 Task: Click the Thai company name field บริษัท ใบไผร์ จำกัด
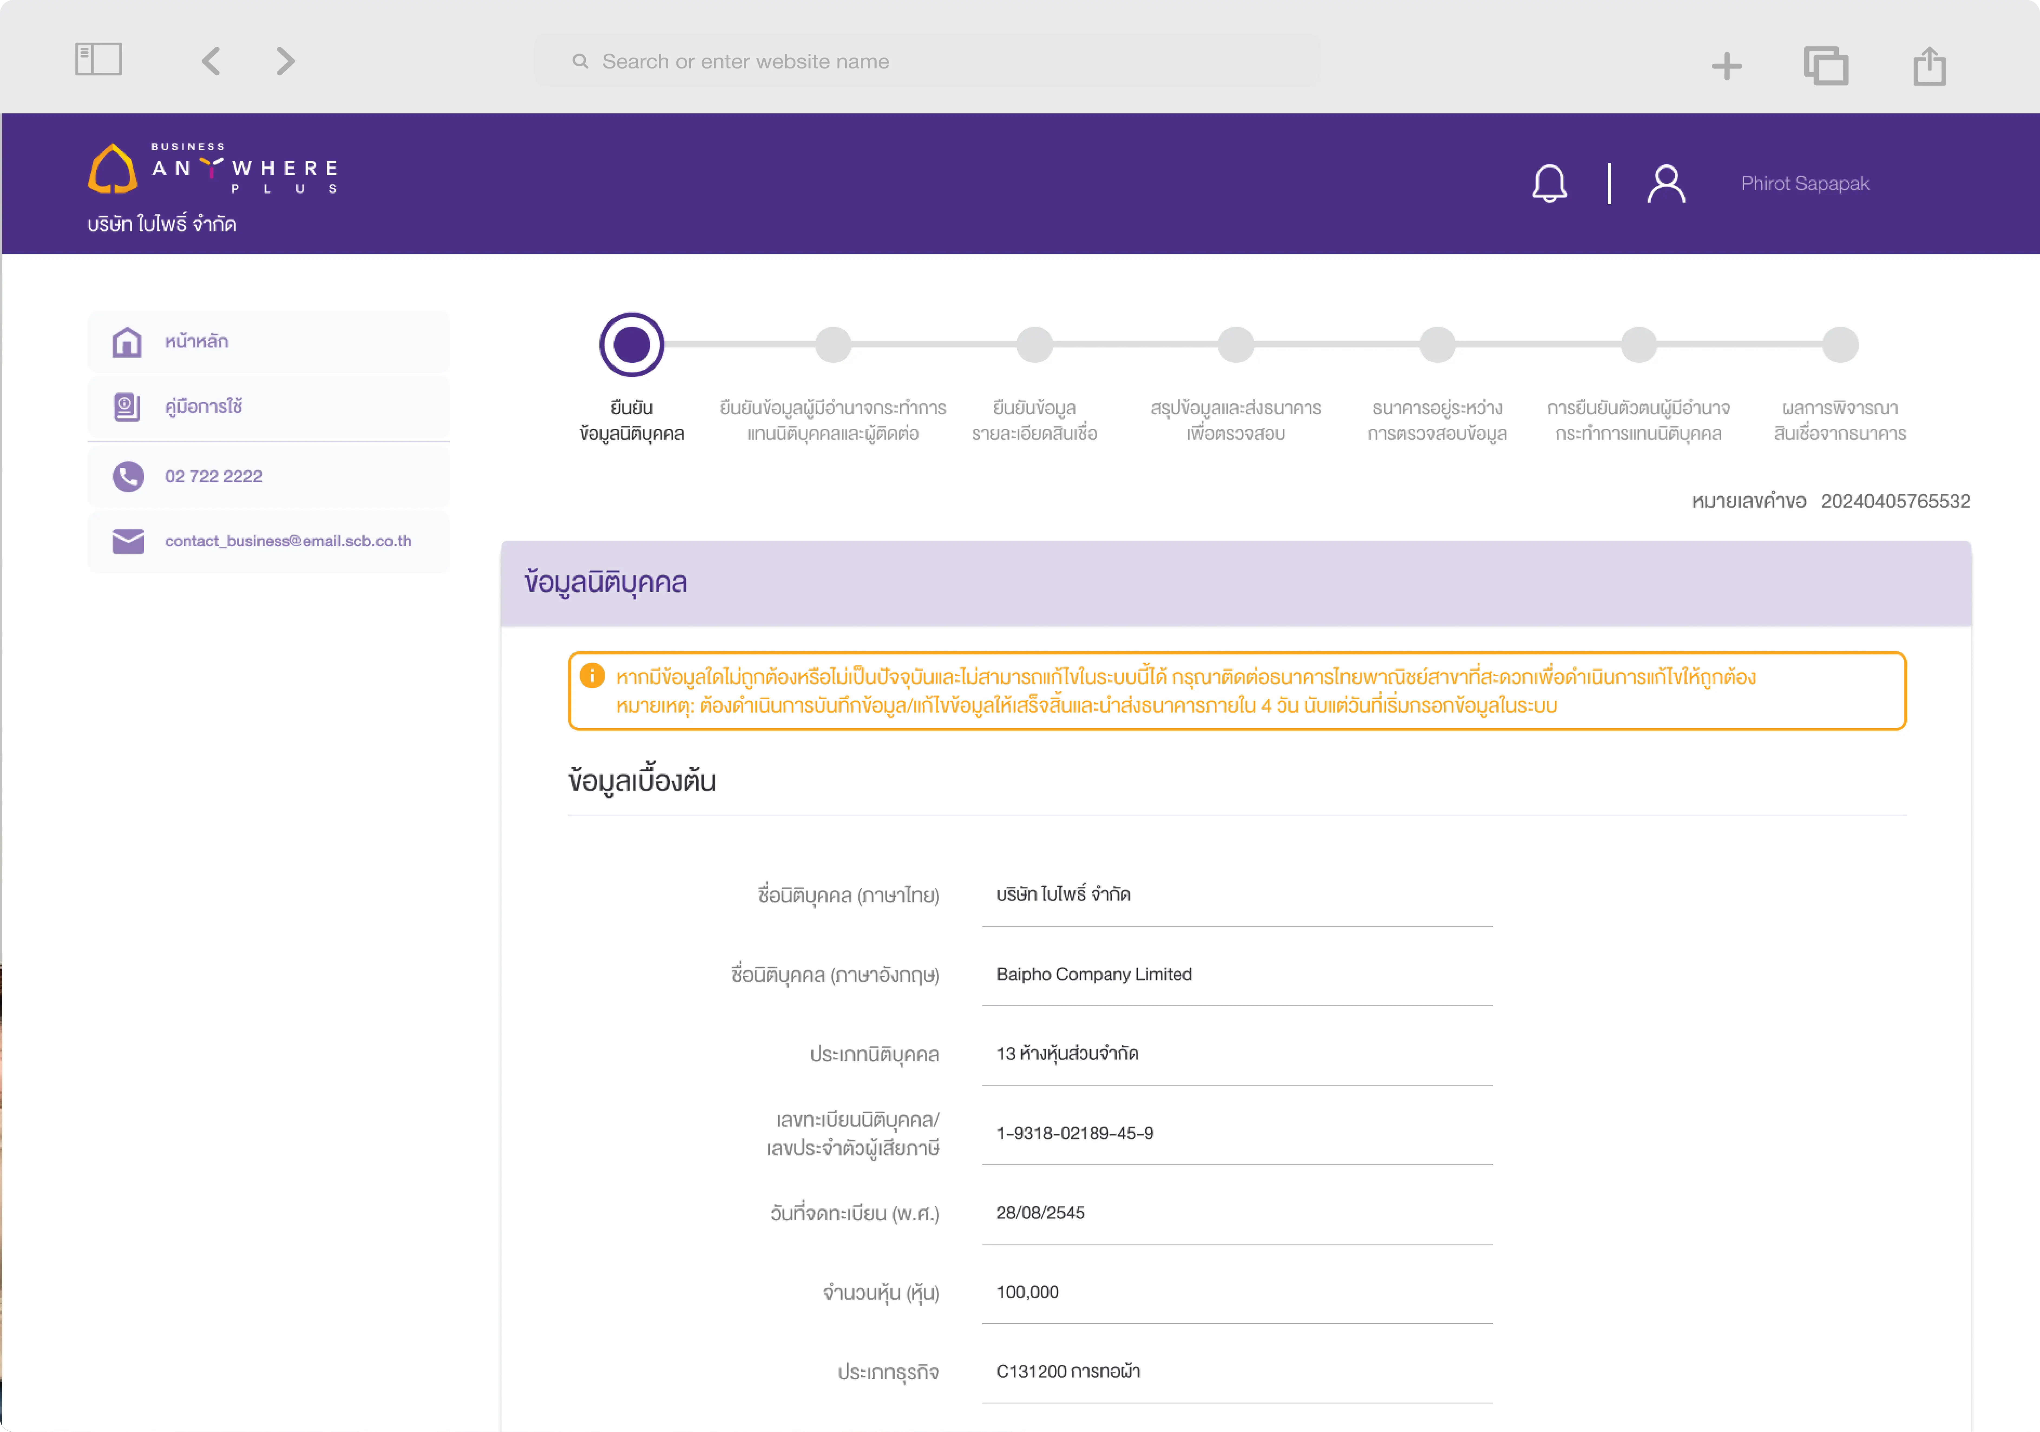[x=1237, y=896]
